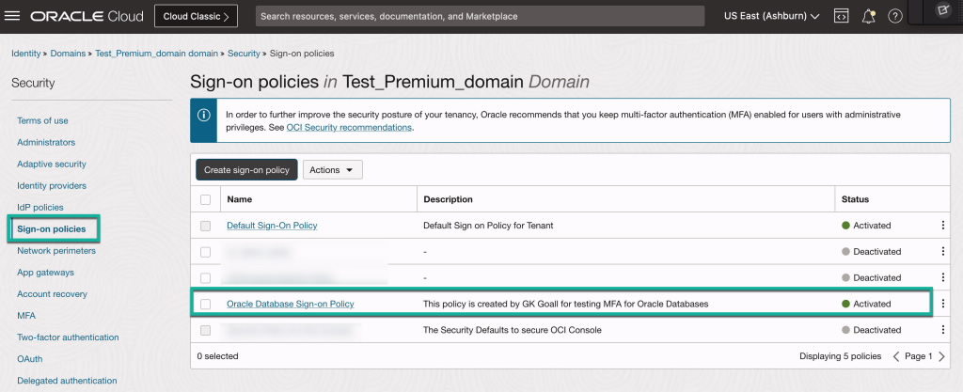Screen dimensions: 963x392
Task: Click the Create sign-on policy button
Action: coord(246,170)
